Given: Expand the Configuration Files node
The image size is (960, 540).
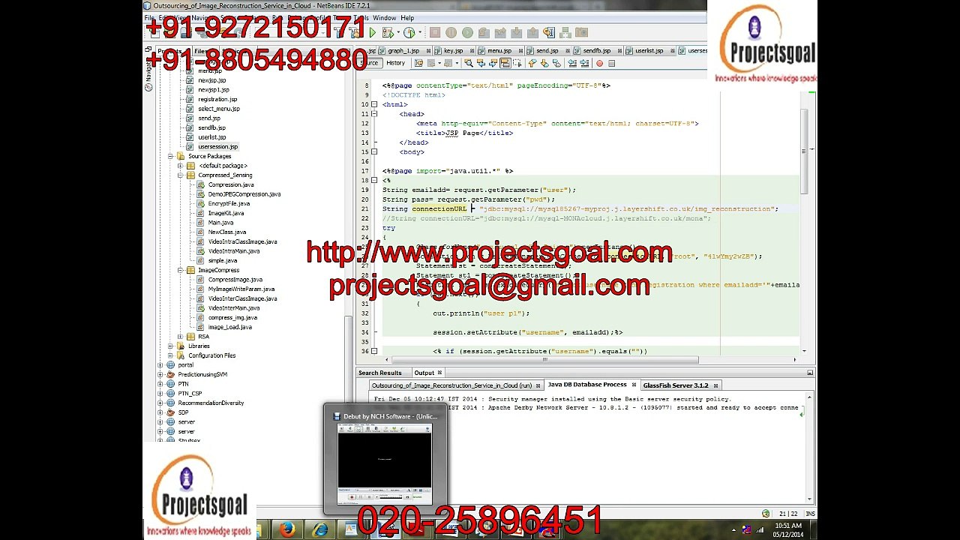Looking at the screenshot, I should tap(170, 355).
